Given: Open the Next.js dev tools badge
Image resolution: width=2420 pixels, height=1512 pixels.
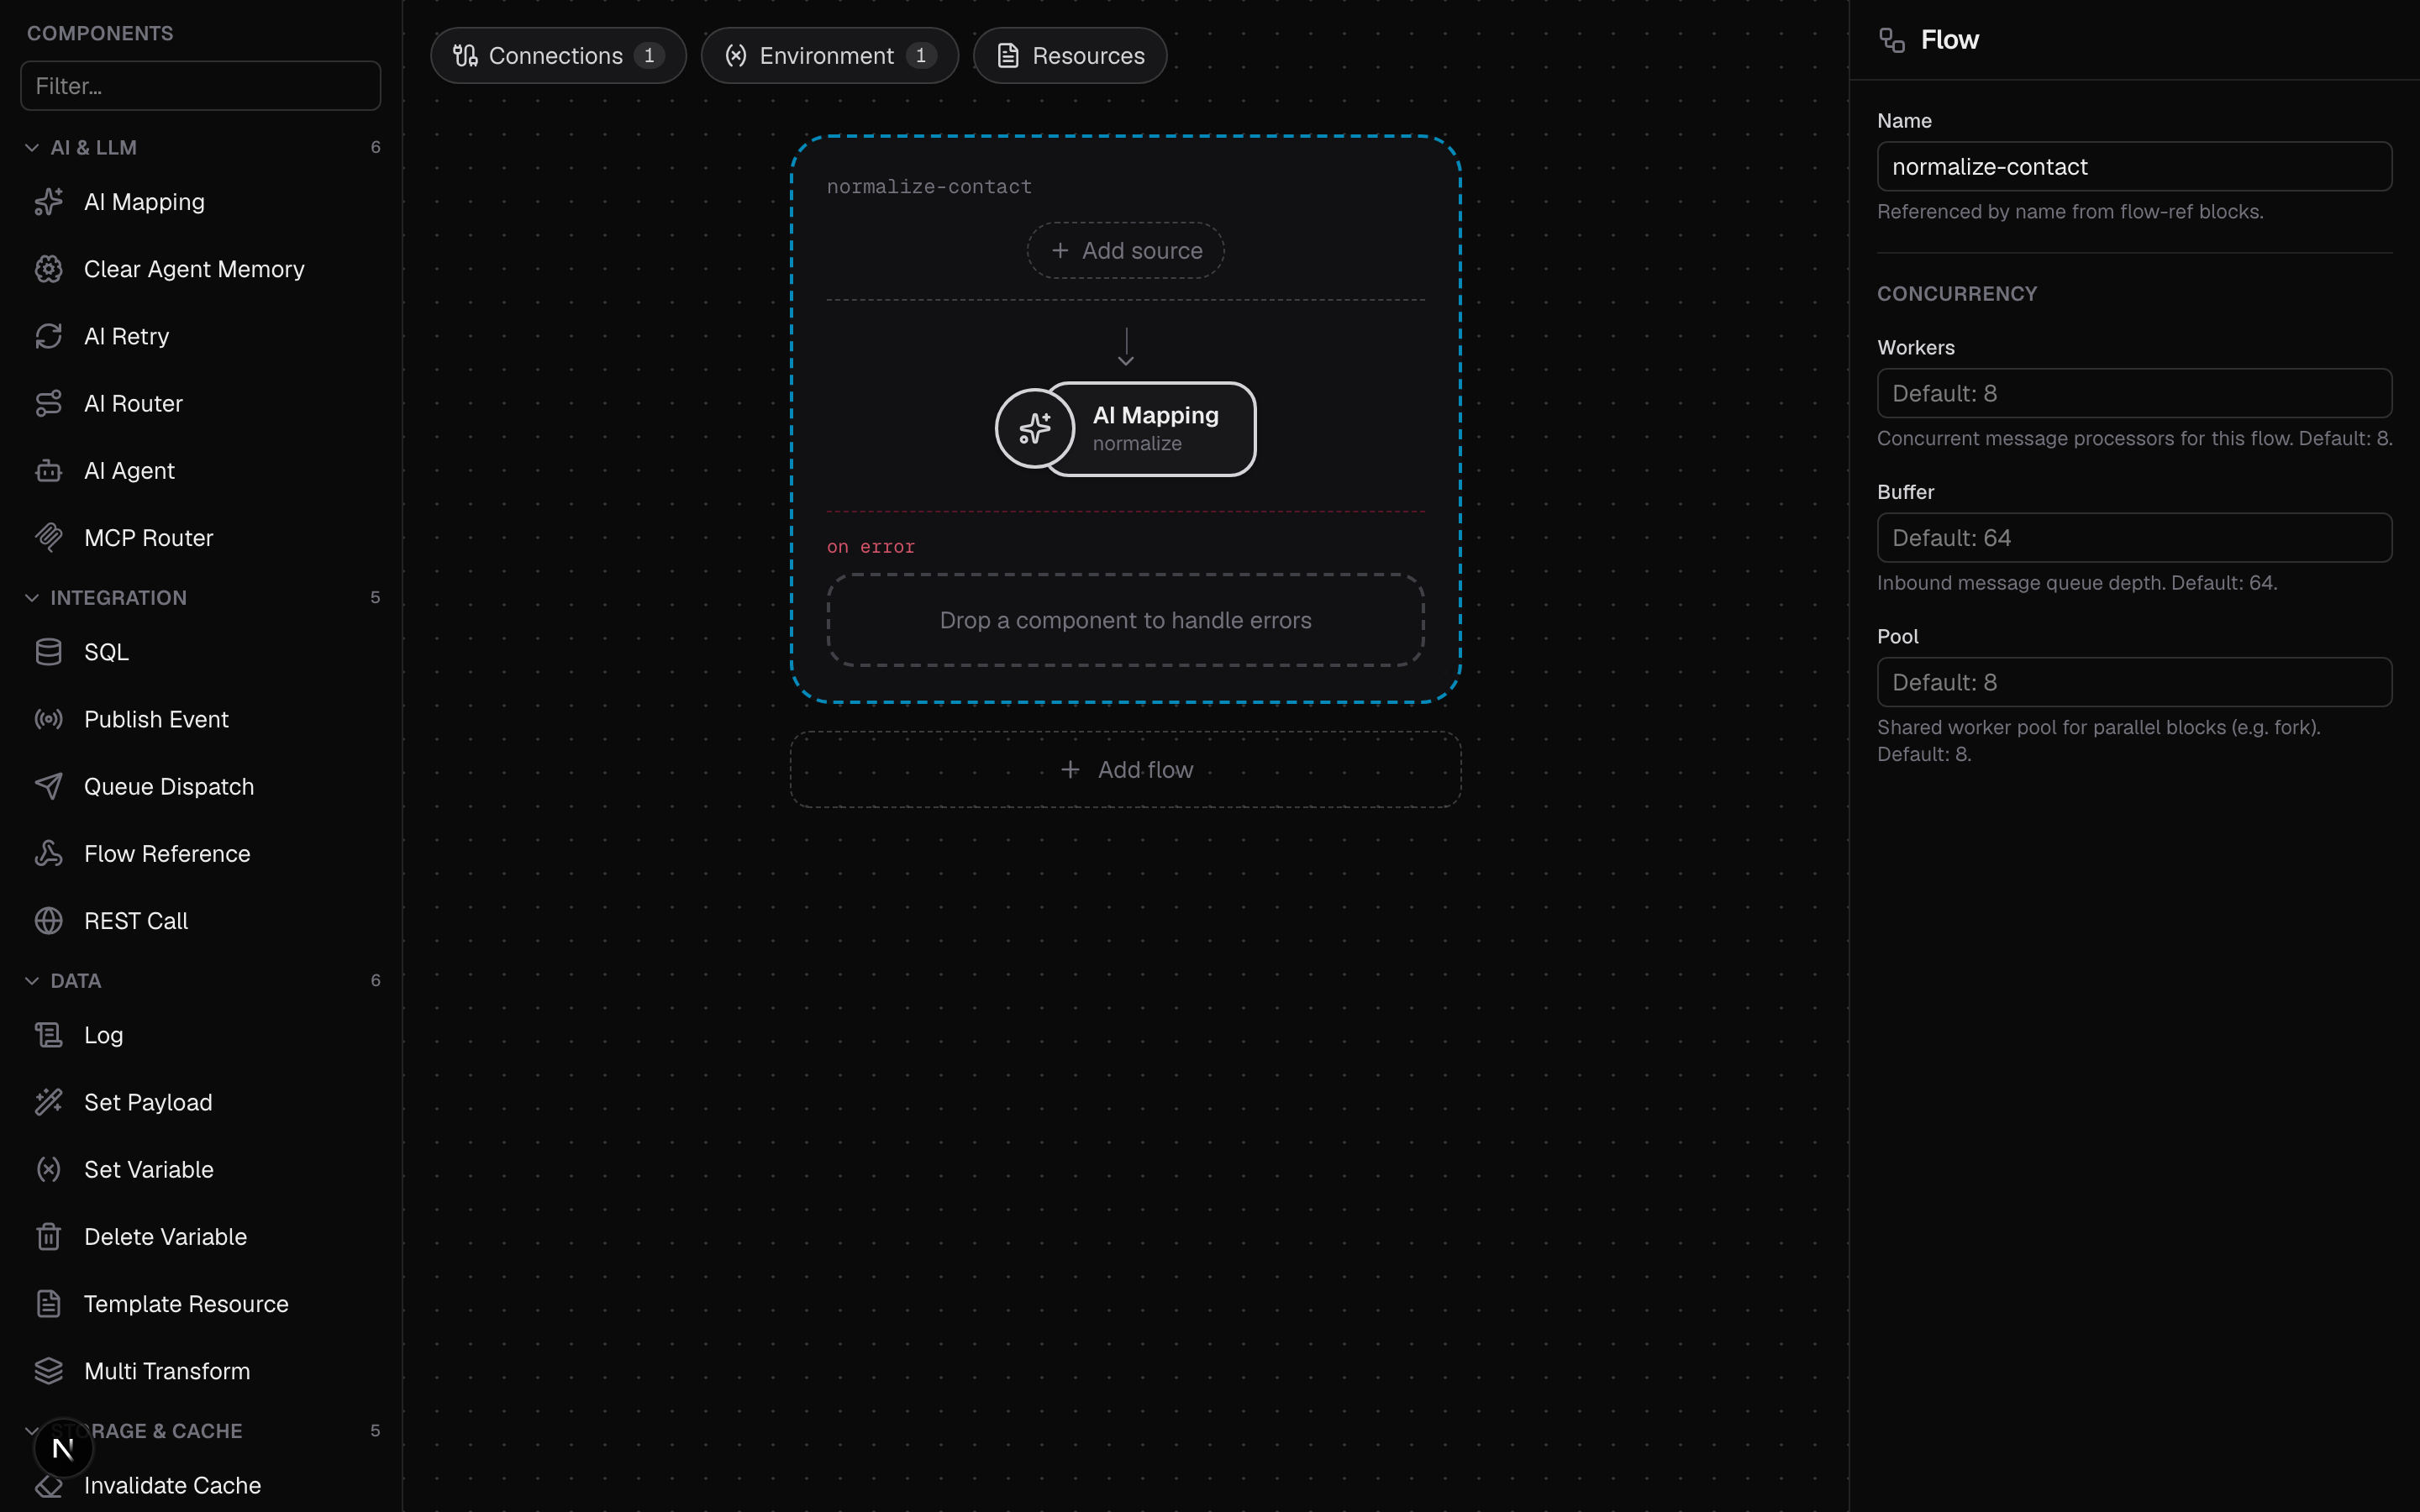Looking at the screenshot, I should tap(63, 1448).
